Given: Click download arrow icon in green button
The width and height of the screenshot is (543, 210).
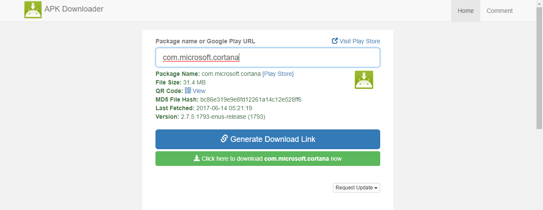Looking at the screenshot, I should [x=197, y=158].
